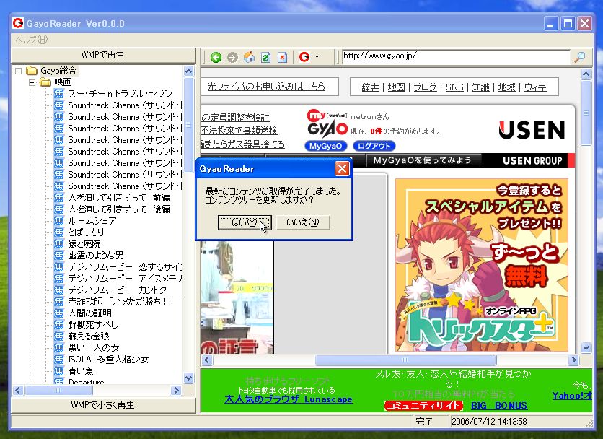
Task: Select 野獣死すべし entry
Action: 93,325
